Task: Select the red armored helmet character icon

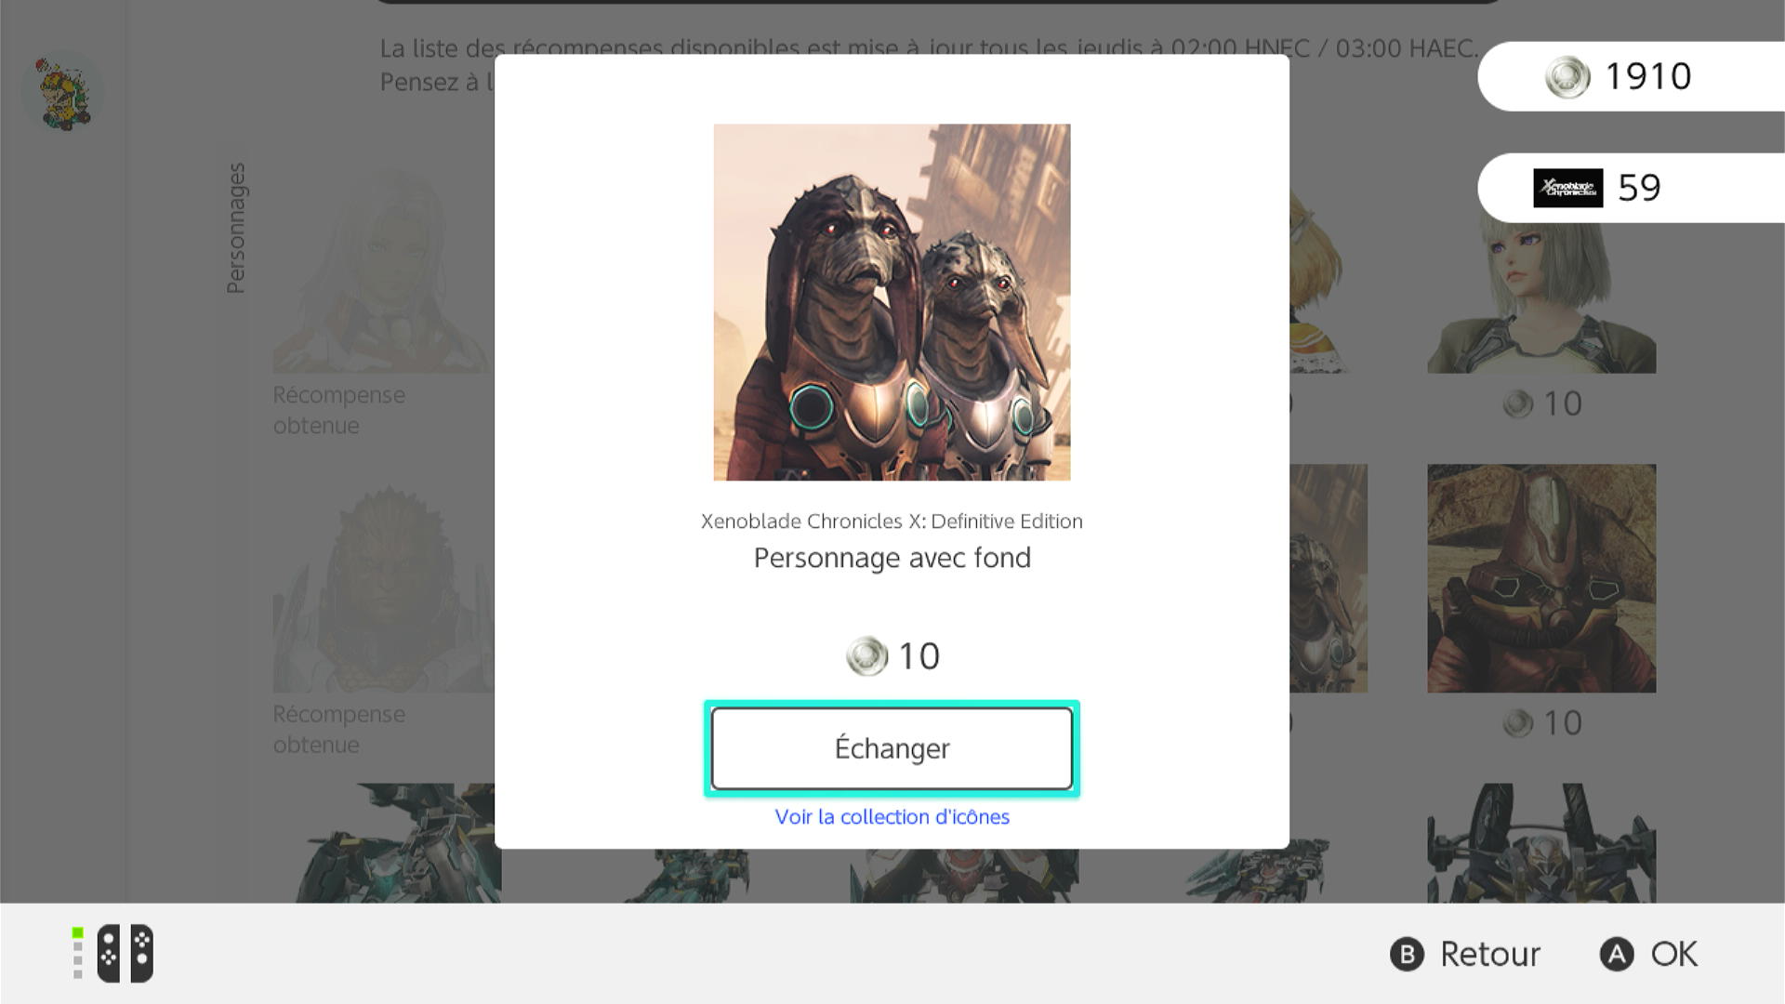Action: click(1541, 578)
